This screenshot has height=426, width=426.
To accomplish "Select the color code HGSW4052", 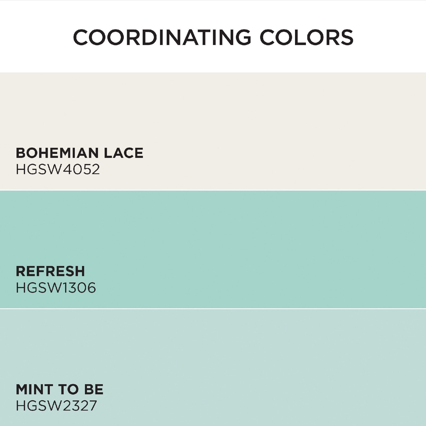I will [58, 169].
